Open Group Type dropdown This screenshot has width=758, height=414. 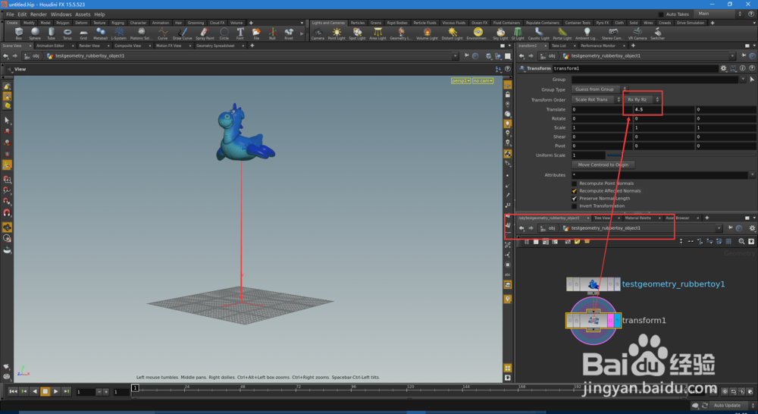(x=599, y=89)
